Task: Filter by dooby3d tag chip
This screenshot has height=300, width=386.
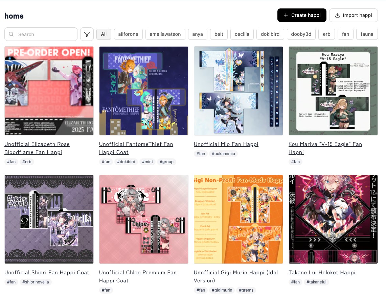Action: (x=301, y=34)
